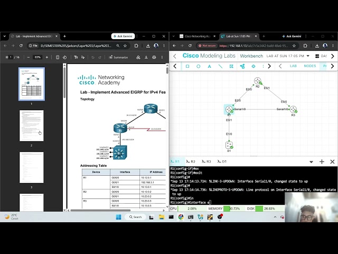Collapse the console panel with down arrow
The width and height of the screenshot is (338, 254).
pyautogui.click(x=311, y=162)
